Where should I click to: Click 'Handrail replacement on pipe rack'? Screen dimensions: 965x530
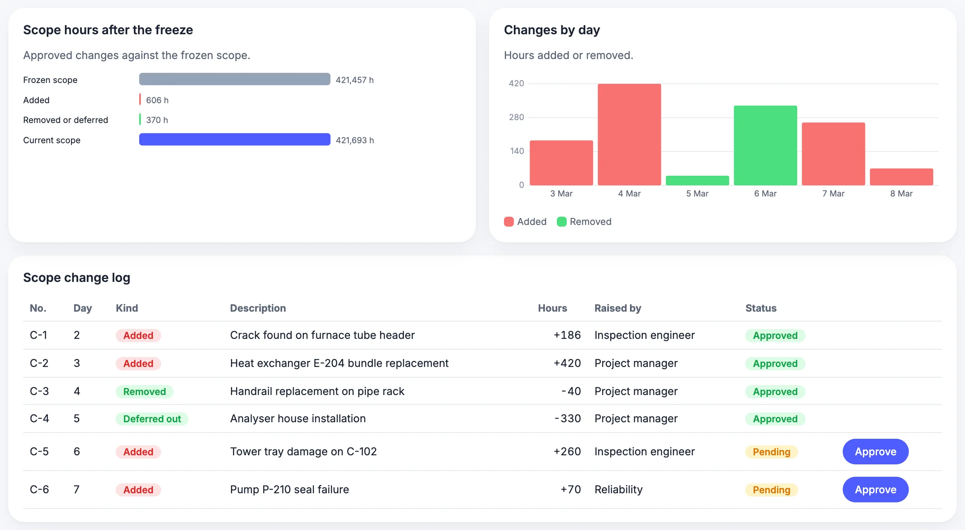[317, 391]
